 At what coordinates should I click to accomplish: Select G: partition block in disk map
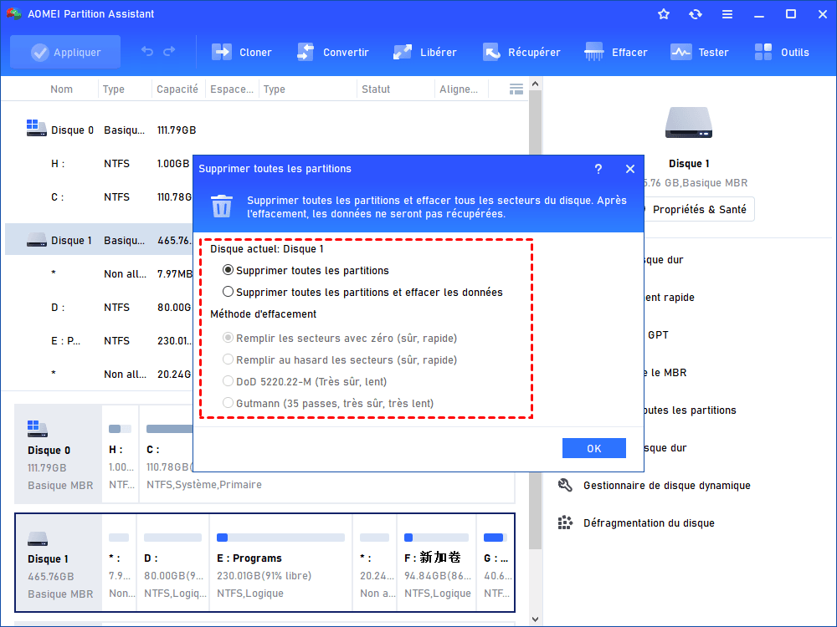495,563
